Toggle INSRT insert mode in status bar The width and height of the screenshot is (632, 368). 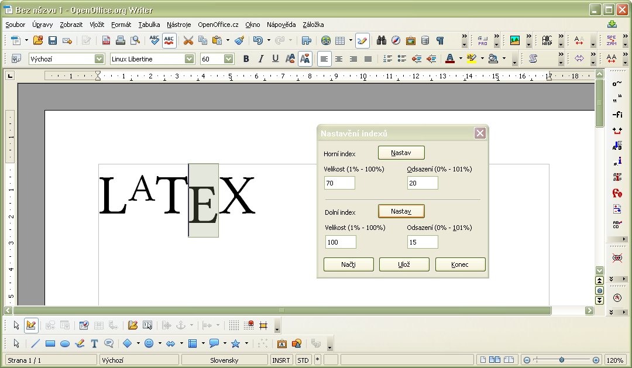pos(281,360)
